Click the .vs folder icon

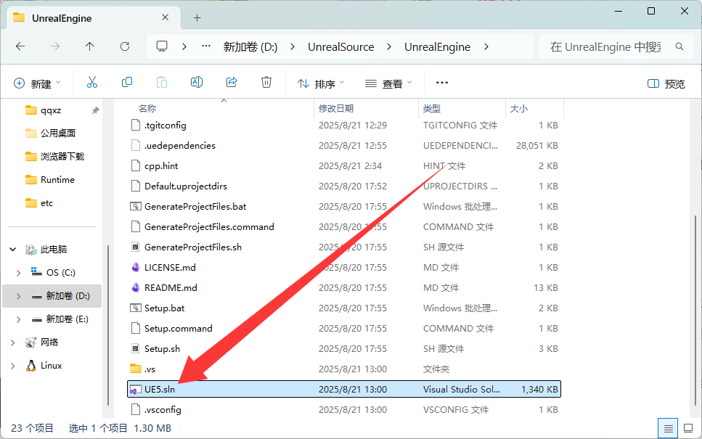pos(135,369)
